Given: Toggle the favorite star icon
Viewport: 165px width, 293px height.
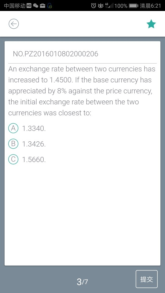Looking at the screenshot, I should pyautogui.click(x=151, y=24).
